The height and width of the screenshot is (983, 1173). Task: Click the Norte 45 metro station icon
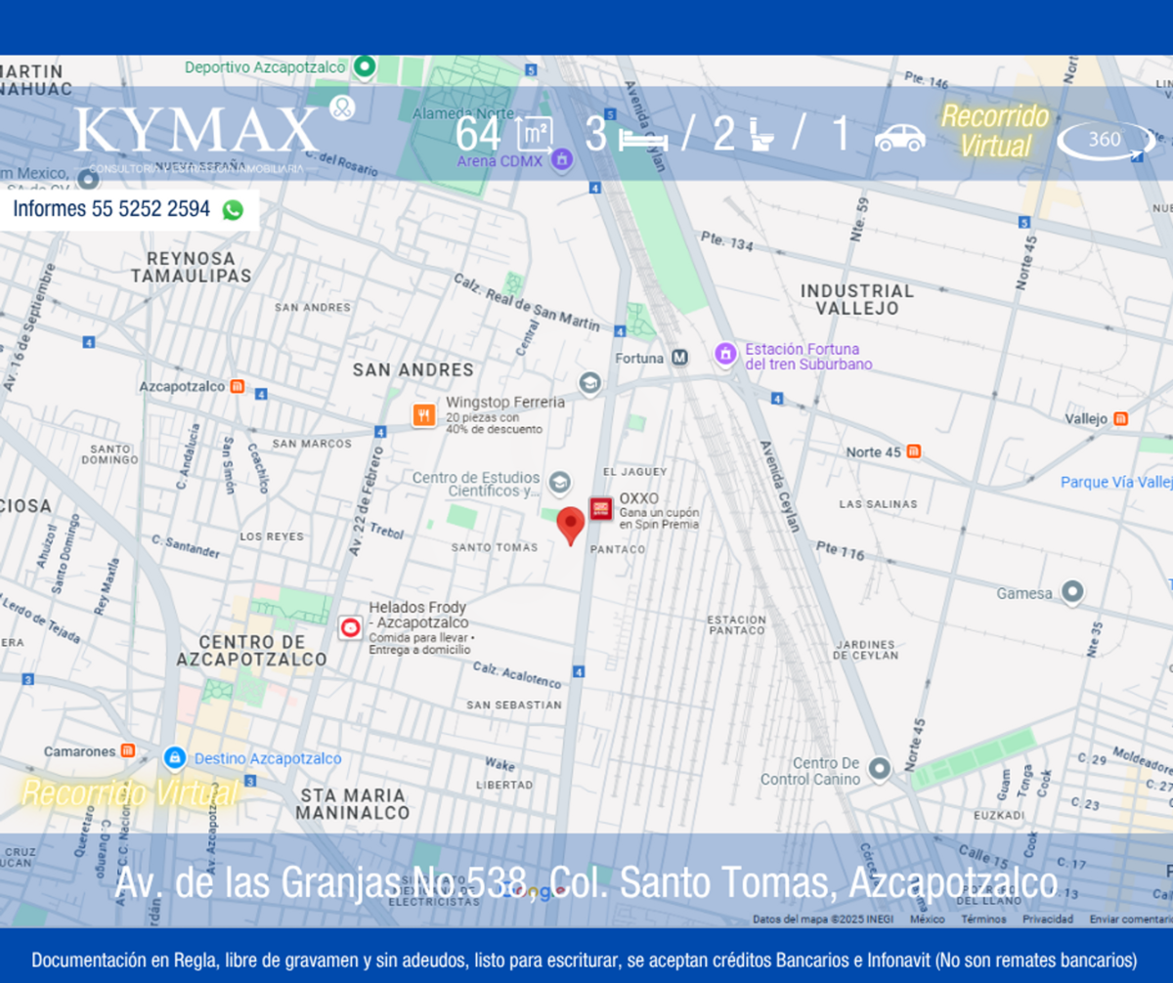(913, 451)
